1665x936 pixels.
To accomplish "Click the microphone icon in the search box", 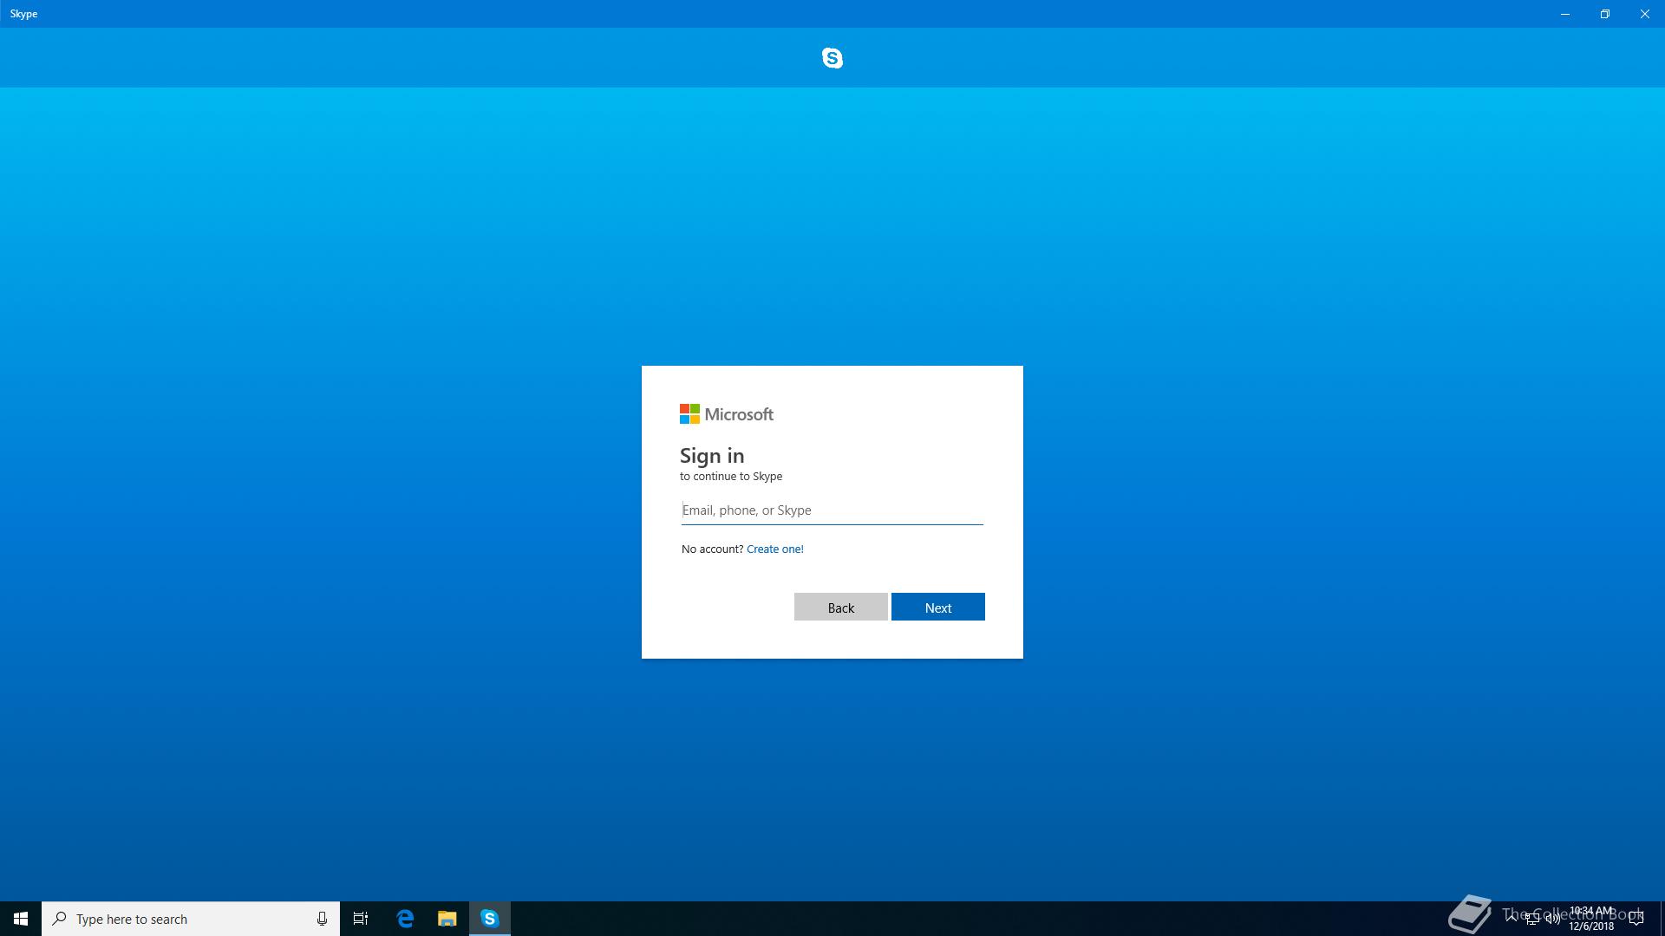I will coord(322,919).
